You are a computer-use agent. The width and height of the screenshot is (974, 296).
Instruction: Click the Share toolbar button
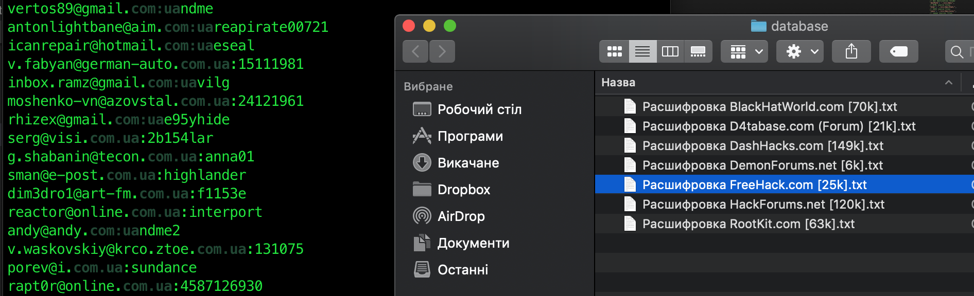[851, 51]
